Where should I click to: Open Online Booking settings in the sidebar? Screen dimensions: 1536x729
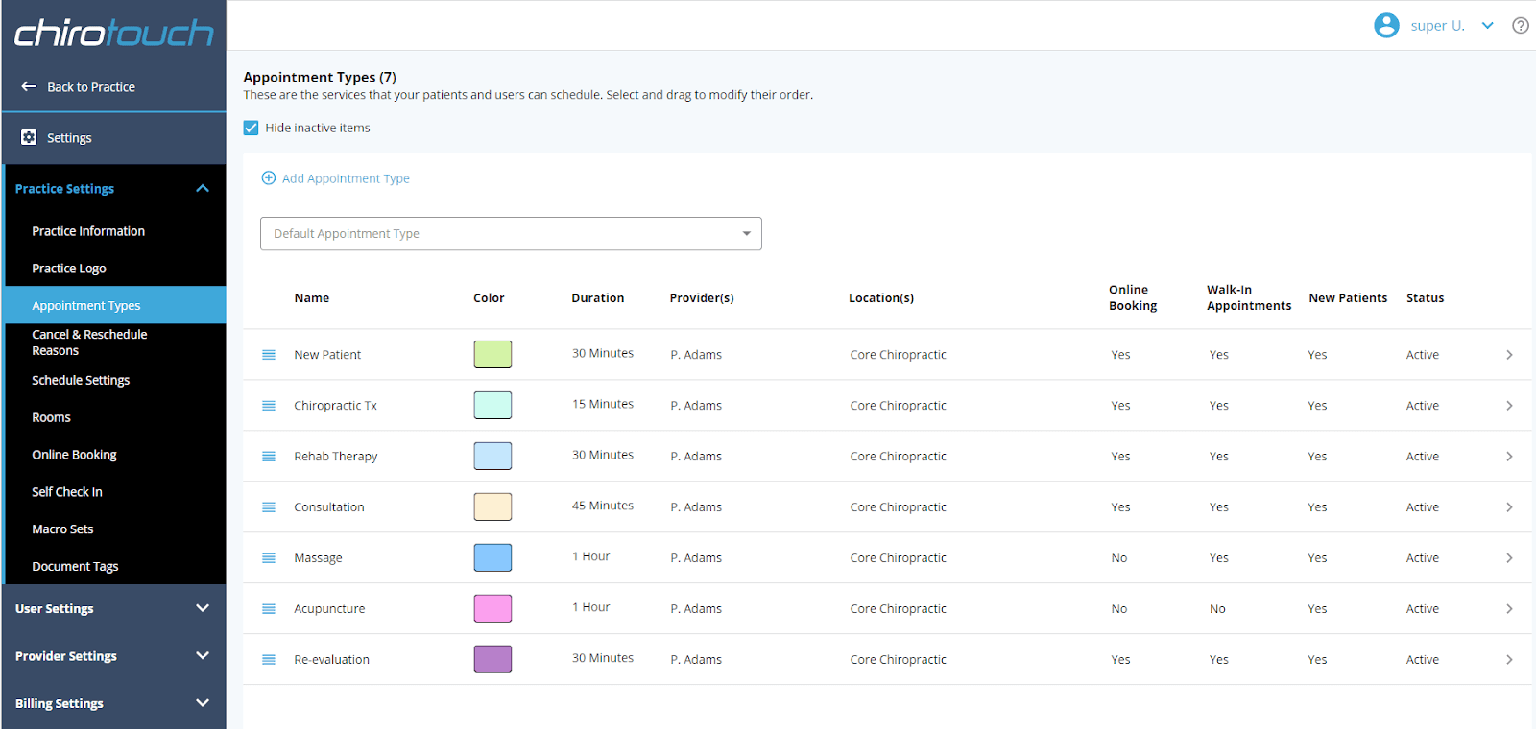[74, 455]
